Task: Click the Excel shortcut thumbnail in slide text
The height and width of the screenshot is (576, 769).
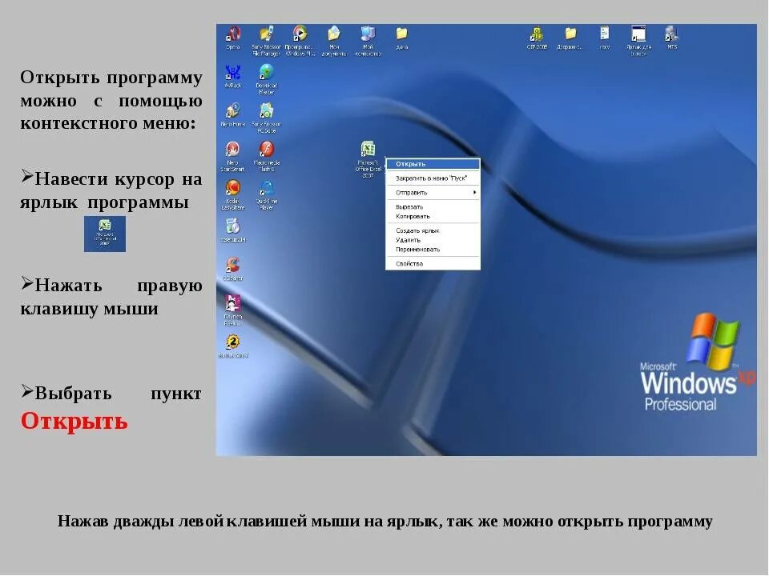Action: click(x=105, y=234)
